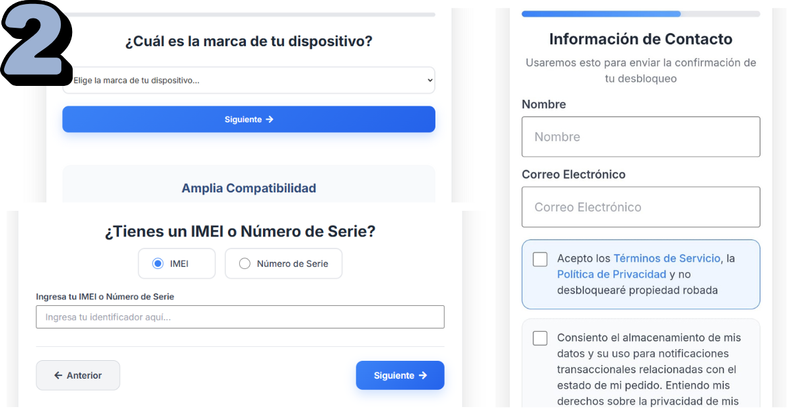
Task: Open the device brand dropdown
Action: tap(248, 79)
